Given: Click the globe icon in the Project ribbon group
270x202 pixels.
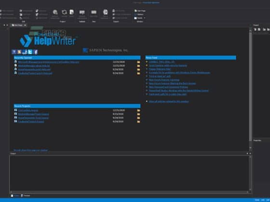Looking at the screenshot, I should (55, 12).
